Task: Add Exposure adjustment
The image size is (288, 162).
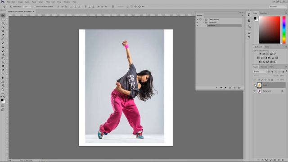Action: pos(271,54)
